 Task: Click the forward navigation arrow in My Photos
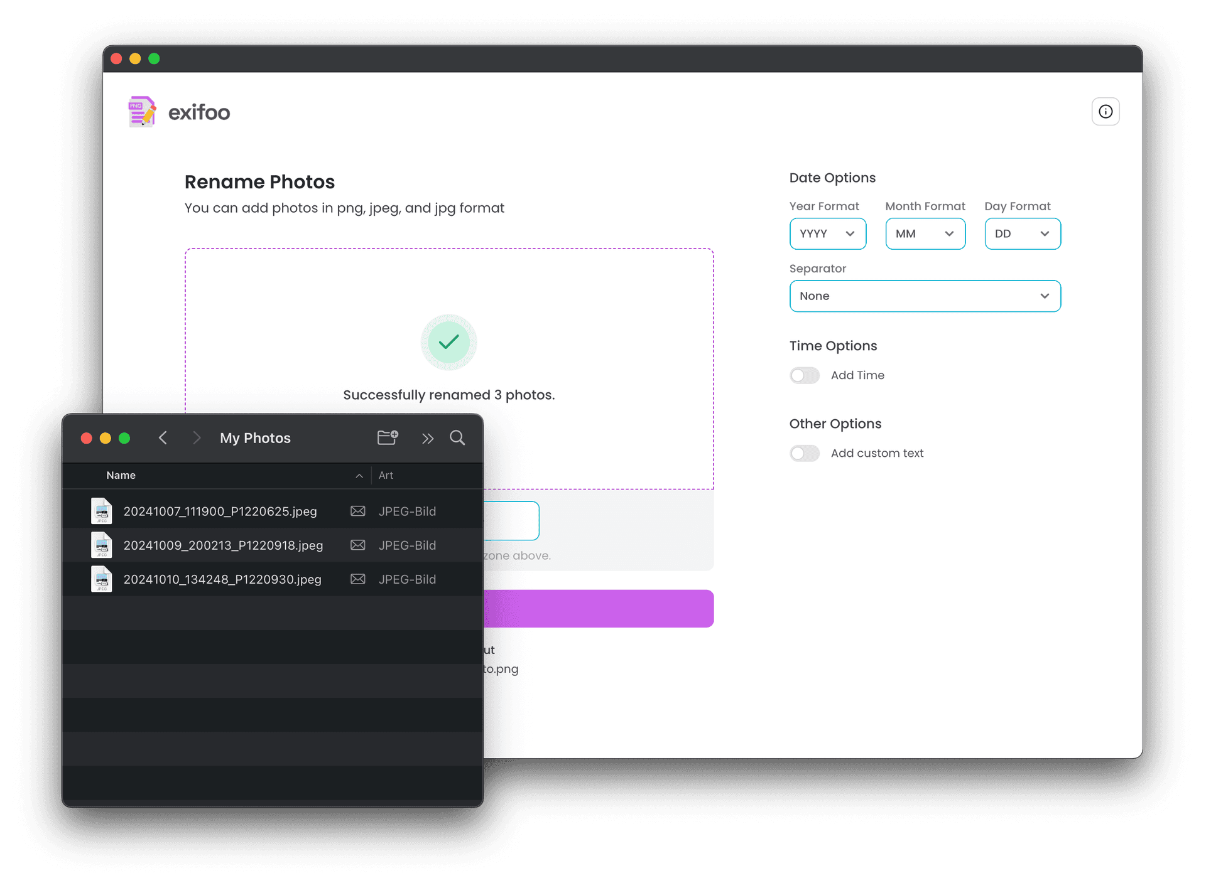tap(197, 437)
